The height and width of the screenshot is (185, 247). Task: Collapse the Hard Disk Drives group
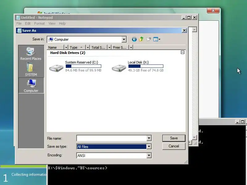[182, 52]
